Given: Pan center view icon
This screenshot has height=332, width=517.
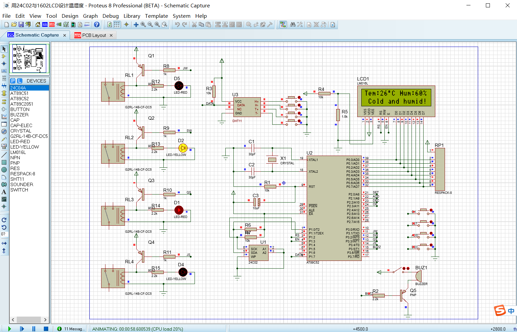Looking at the screenshot, I should (x=136, y=24).
